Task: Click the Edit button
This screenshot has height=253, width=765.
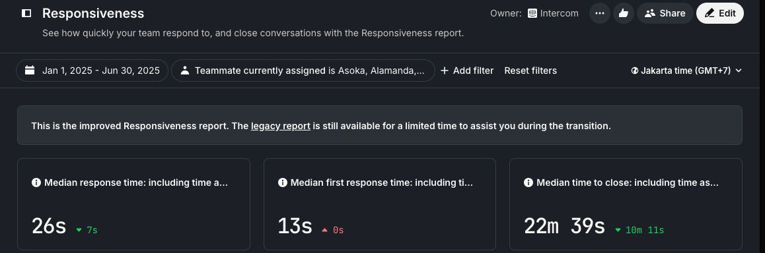Action: pyautogui.click(x=719, y=13)
